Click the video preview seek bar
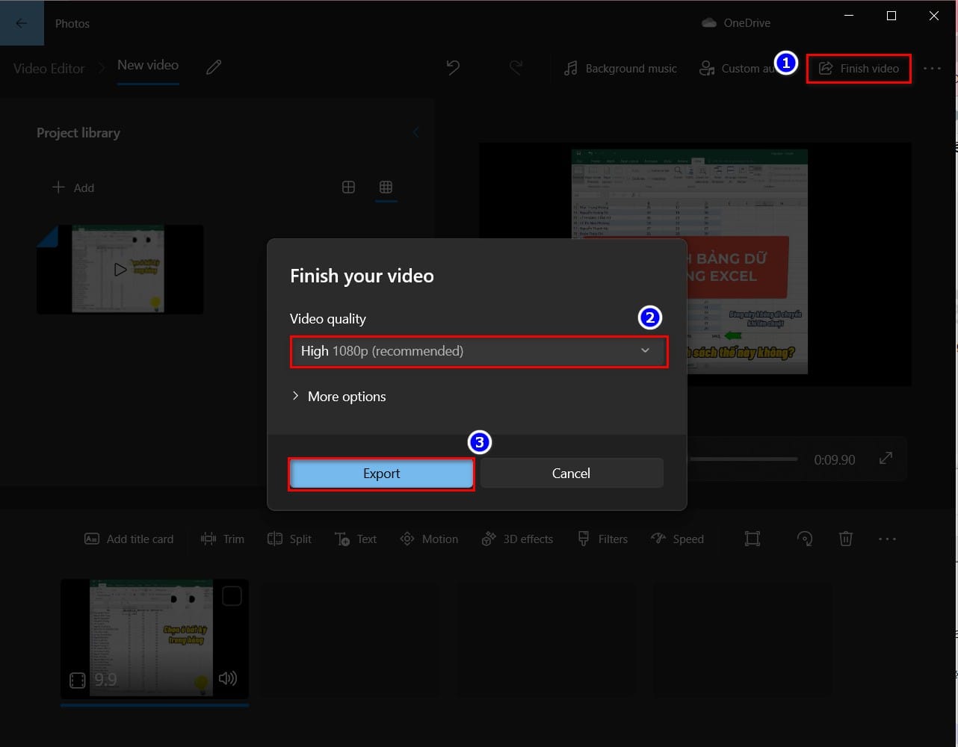This screenshot has width=958, height=747. click(x=744, y=459)
